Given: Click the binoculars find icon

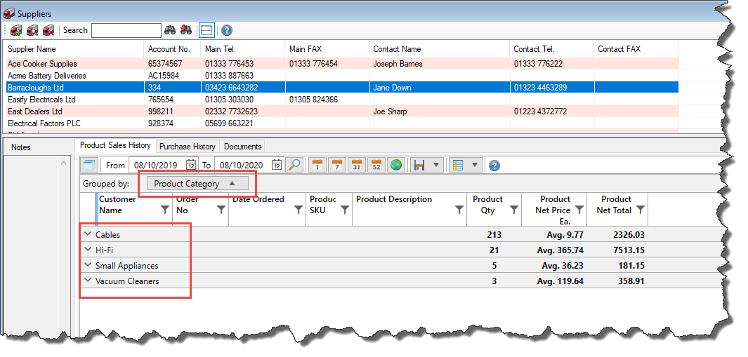Looking at the screenshot, I should coord(170,30).
